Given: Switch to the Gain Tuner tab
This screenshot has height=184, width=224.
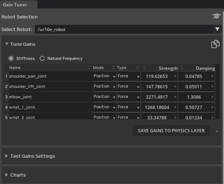Looking at the screenshot, I should point(16,5).
